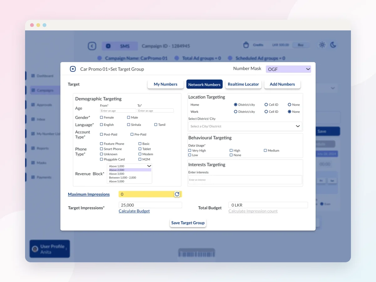Click the Enter an interest field
376x282 pixels.
tap(245, 180)
